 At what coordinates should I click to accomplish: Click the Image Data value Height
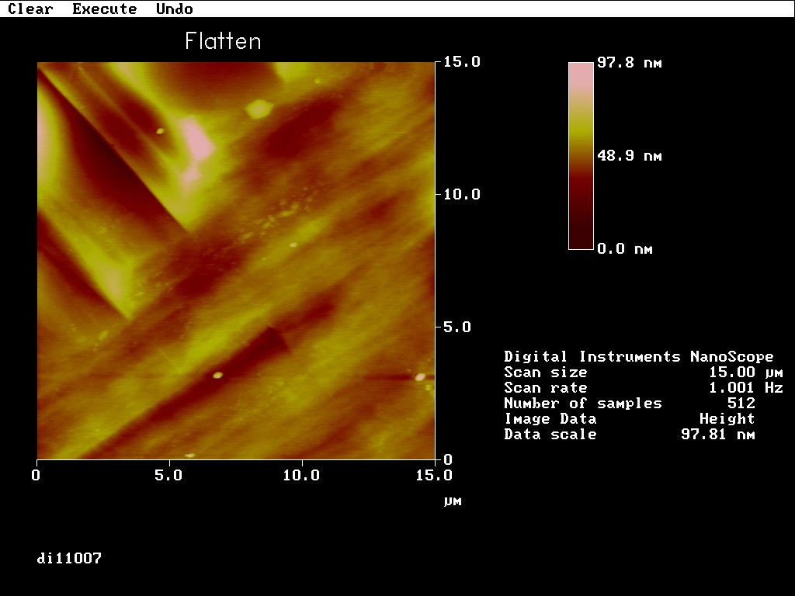click(x=727, y=419)
